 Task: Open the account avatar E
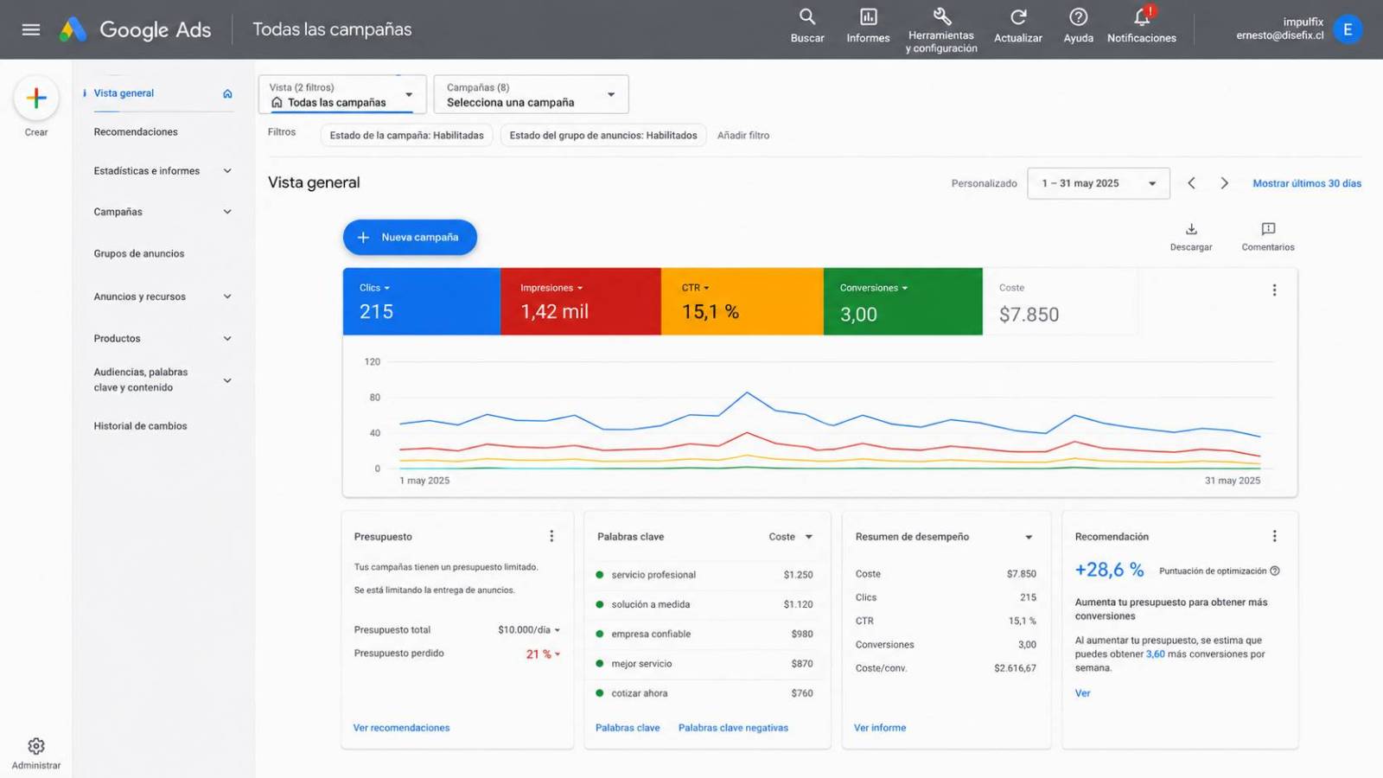point(1348,29)
